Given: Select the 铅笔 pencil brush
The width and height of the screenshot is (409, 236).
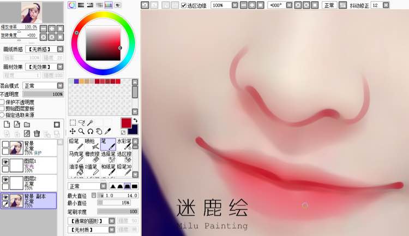Looking at the screenshot, I should [76, 144].
